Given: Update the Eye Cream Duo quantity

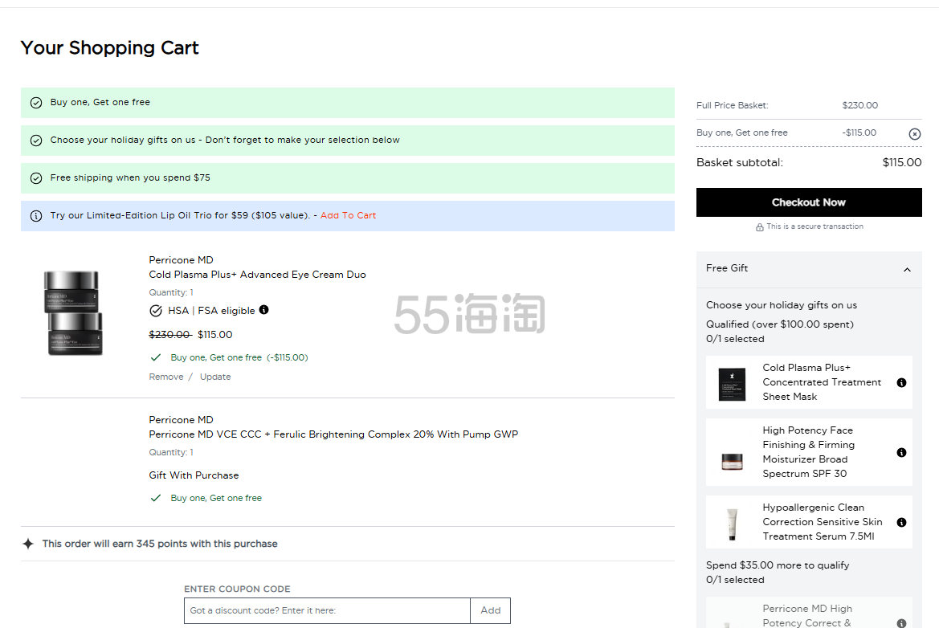Looking at the screenshot, I should click(x=215, y=377).
